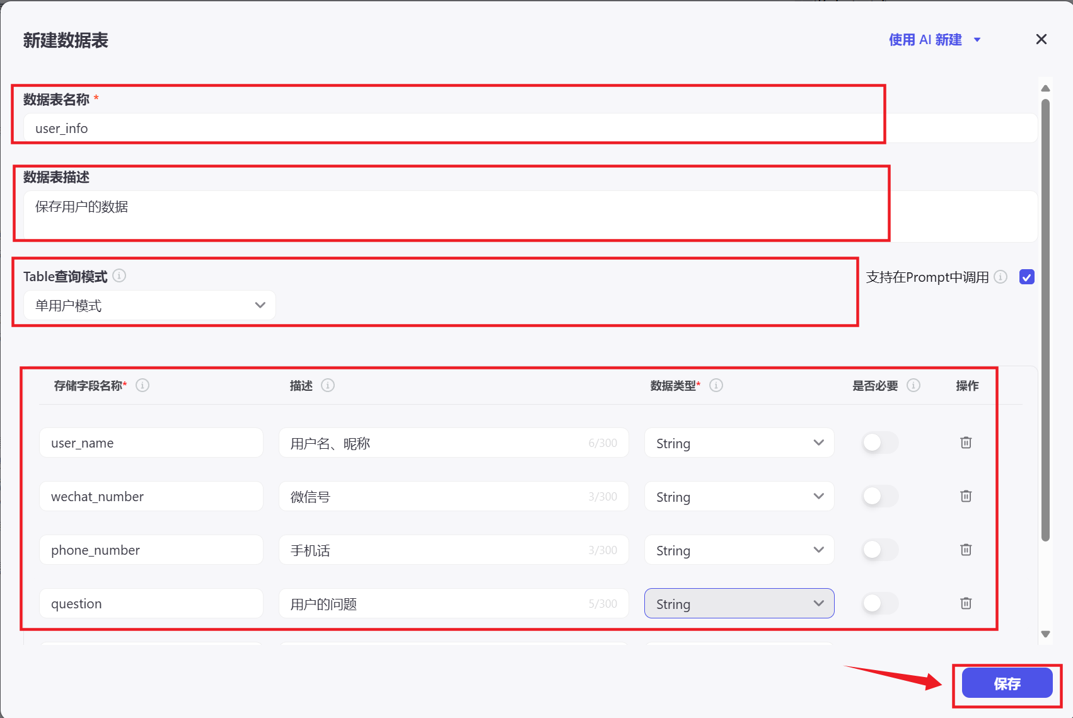Screen dimensions: 1073x718
Task: Click the 操作 column header
Action: coord(967,385)
